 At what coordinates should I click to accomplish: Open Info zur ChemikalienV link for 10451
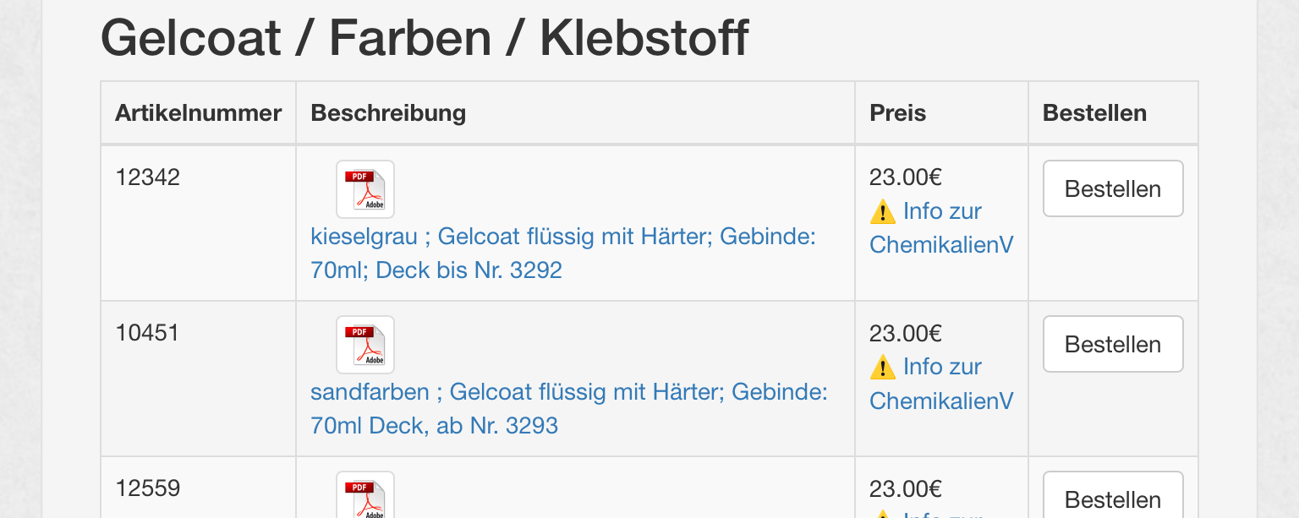click(x=941, y=384)
